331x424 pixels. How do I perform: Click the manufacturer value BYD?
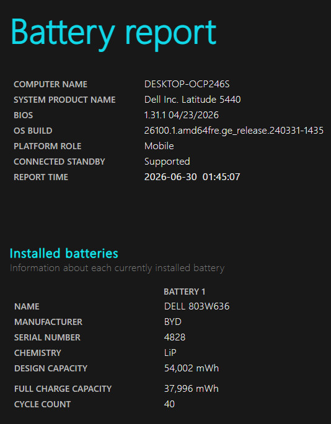point(173,322)
